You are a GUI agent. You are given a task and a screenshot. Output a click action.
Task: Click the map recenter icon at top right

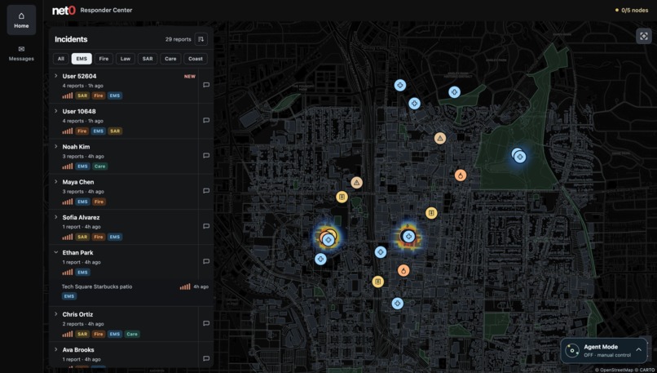tap(644, 36)
